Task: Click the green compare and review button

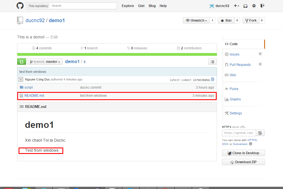Action: (x=22, y=62)
